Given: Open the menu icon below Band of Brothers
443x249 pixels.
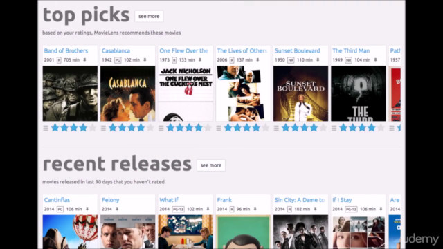Looking at the screenshot, I should pos(46,128).
